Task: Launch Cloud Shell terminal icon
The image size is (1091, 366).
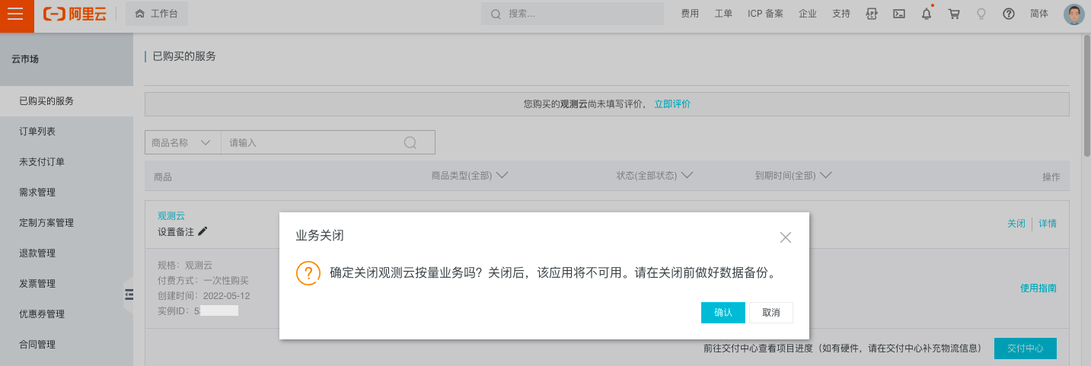Action: point(899,14)
